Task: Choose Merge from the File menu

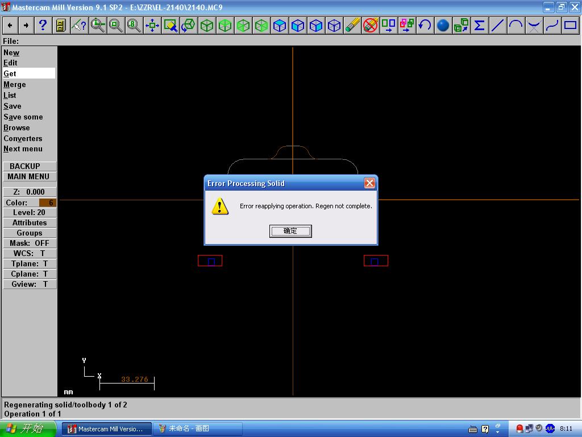Action: (x=14, y=84)
